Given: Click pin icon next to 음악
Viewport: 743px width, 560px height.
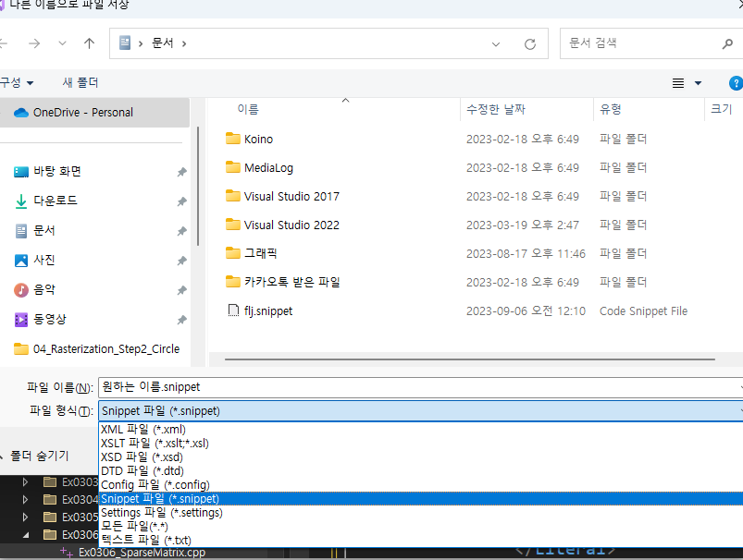Looking at the screenshot, I should (x=182, y=290).
